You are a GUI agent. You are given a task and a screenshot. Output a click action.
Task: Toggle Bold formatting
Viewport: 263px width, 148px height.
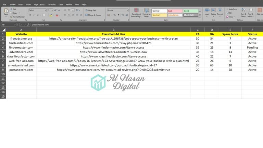pos(30,15)
